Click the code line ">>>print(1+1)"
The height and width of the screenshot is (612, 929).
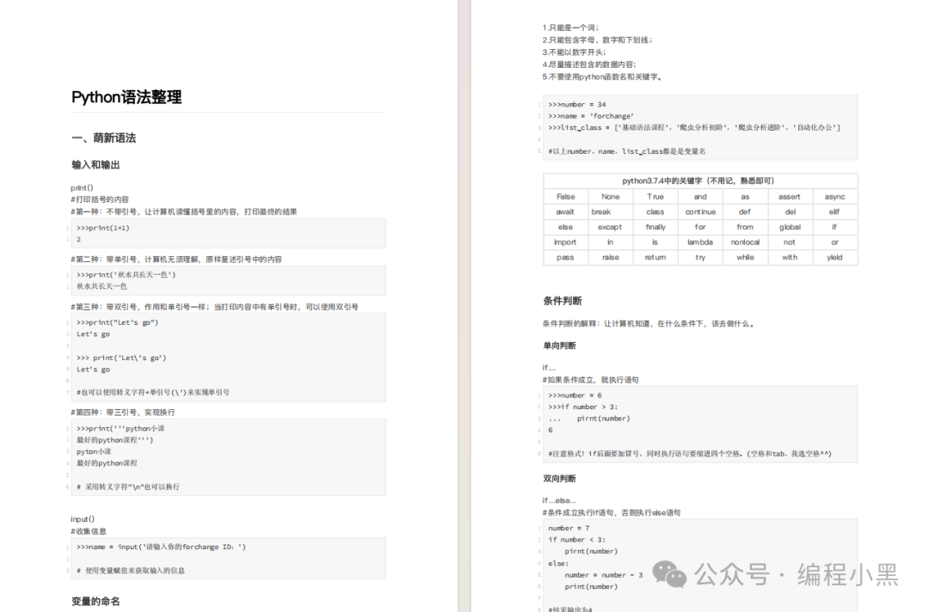[x=103, y=228]
